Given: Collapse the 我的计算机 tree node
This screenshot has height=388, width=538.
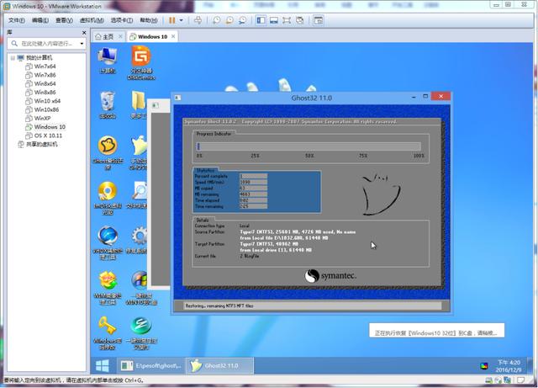Looking at the screenshot, I should coord(13,58).
